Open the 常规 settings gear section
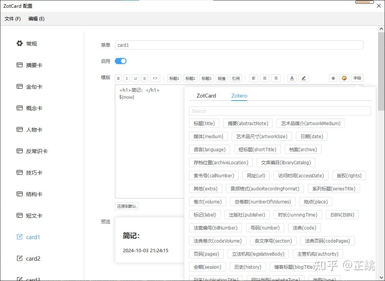Viewport: 385px width, 281px height. coord(27,44)
